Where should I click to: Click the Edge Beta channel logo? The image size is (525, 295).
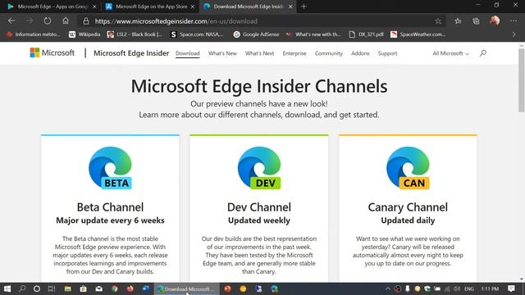(110, 168)
